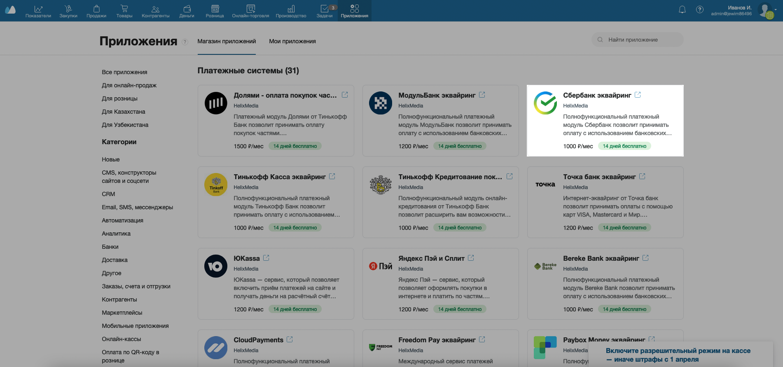This screenshot has height=367, width=783.
Task: Filter apps Для Казахстана
Action: pyautogui.click(x=124, y=112)
